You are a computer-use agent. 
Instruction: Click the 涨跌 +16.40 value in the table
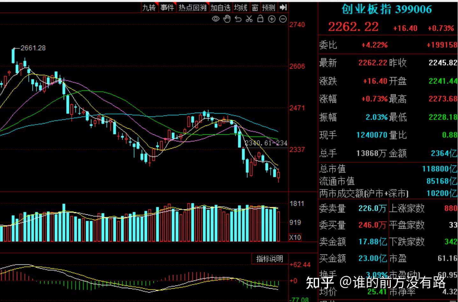click(375, 81)
